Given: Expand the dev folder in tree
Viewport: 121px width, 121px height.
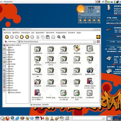Looking at the screenshot, I should [7, 55].
